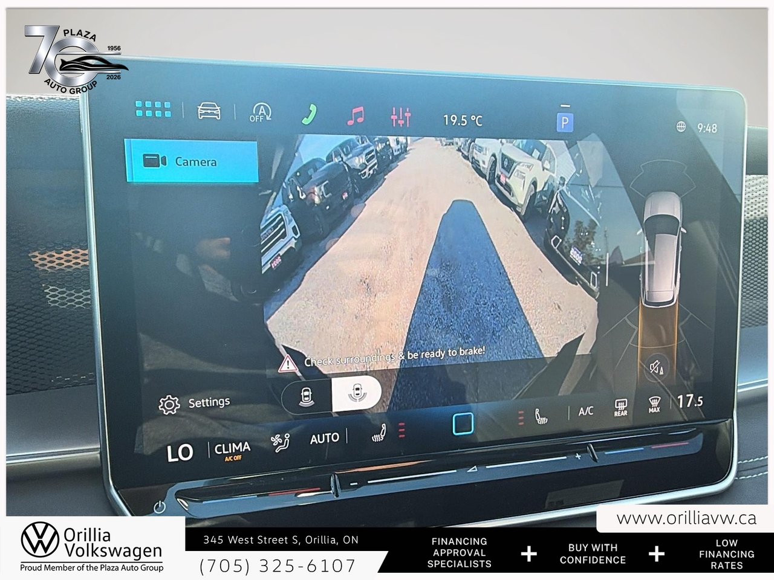
Task: Tap the globe connectivity icon
Action: (x=681, y=127)
